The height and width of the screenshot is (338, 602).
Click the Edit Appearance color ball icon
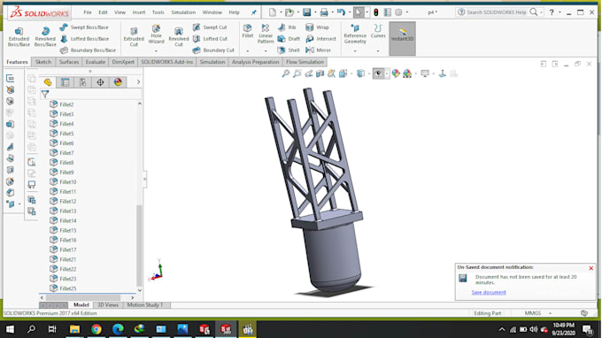396,73
